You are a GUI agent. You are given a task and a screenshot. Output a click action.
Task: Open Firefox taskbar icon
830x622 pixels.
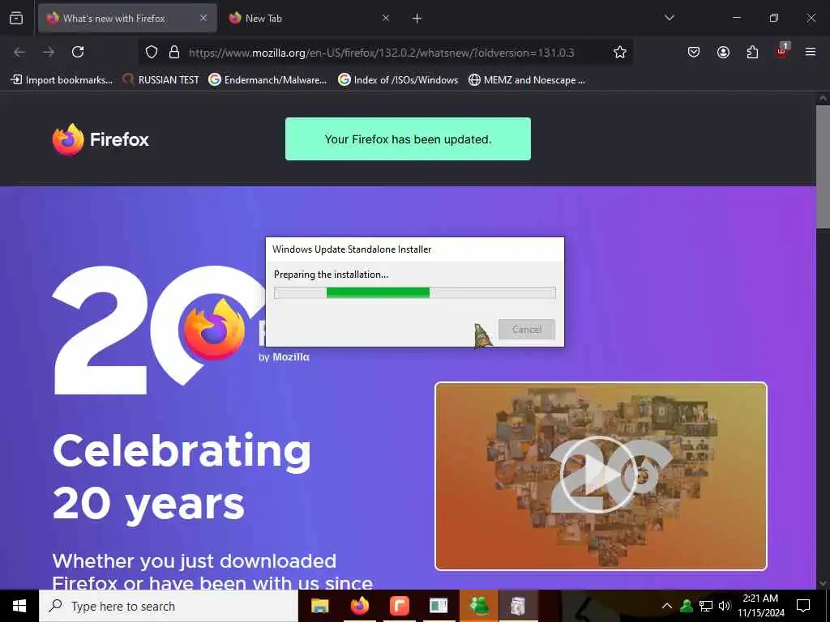pyautogui.click(x=360, y=606)
